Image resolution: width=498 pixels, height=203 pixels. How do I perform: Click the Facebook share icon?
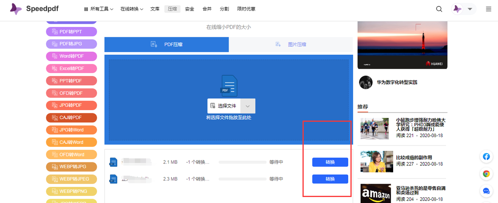[486, 157]
